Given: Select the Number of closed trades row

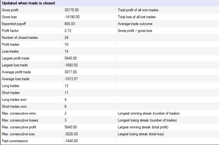Looking at the screenshot, I should pos(110,37).
